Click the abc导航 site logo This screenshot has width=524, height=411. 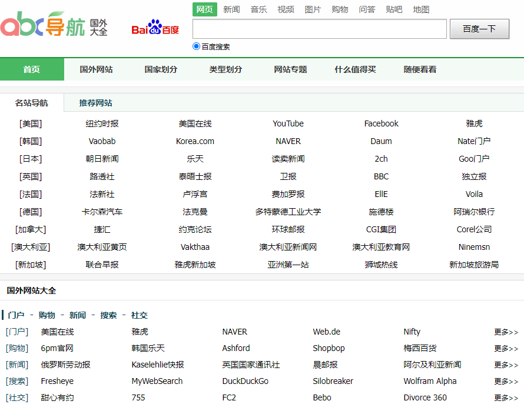(54, 24)
